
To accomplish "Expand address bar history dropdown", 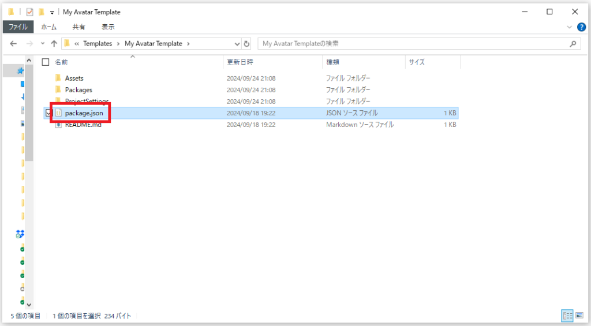I will tap(237, 44).
